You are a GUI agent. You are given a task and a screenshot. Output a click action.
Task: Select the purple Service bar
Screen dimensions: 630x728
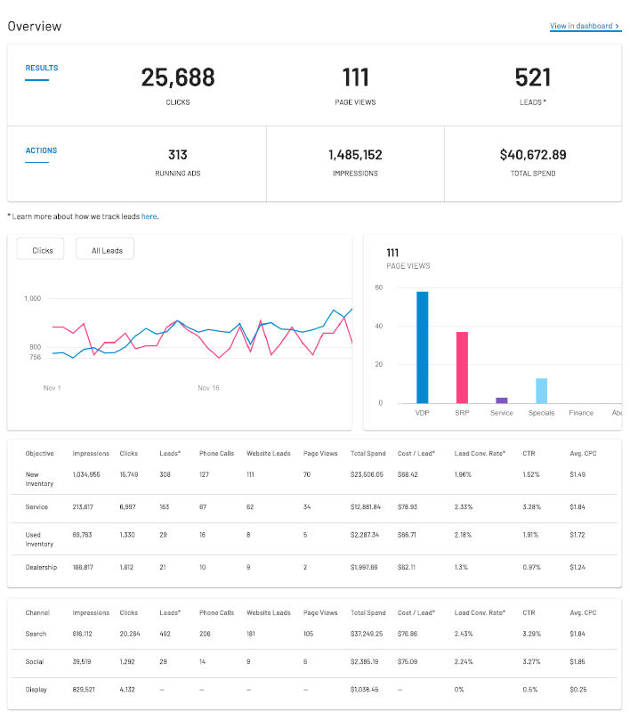tap(502, 400)
